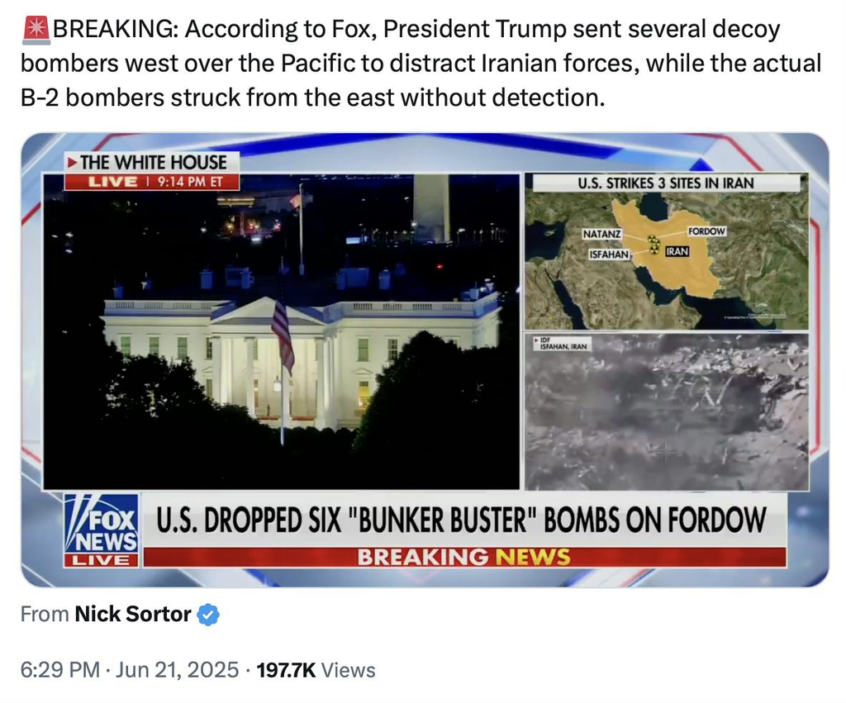
Task: Click the Fox News logo in video
Action: (102, 530)
